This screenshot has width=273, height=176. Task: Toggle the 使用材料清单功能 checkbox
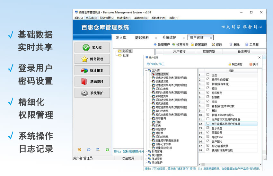(208, 150)
